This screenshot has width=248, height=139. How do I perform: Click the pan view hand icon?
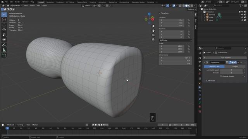(153, 31)
